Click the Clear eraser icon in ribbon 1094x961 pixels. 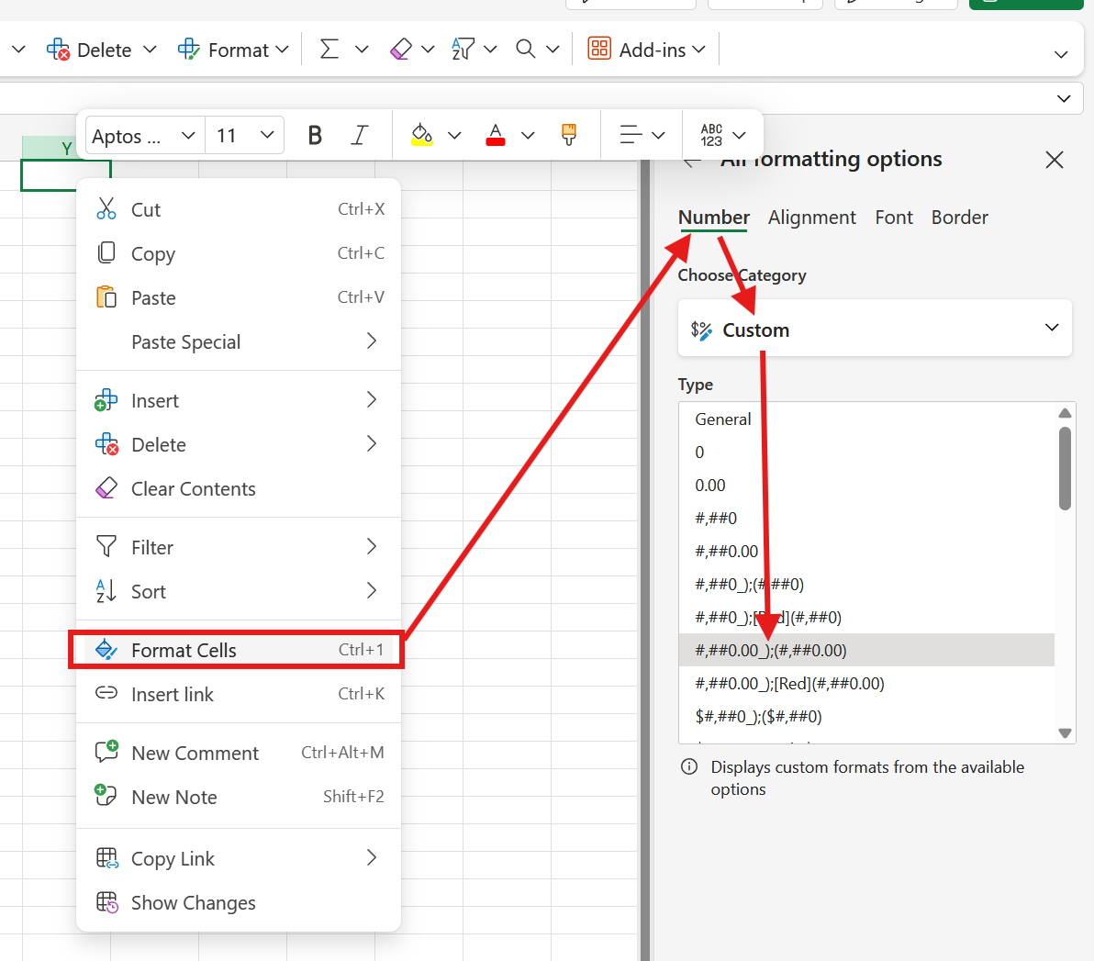click(x=401, y=50)
